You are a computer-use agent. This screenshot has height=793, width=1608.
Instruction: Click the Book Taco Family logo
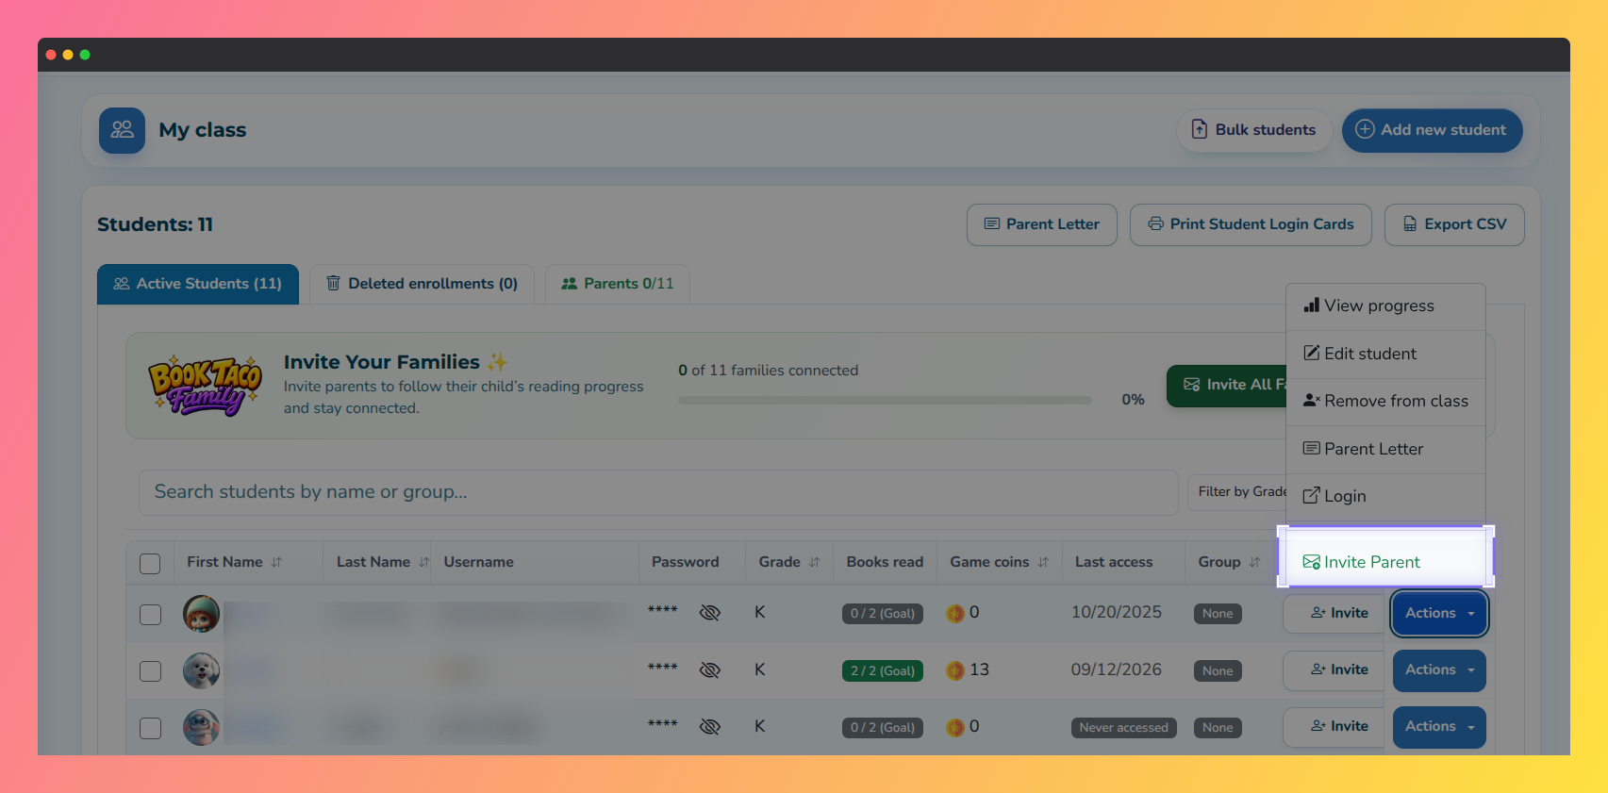pyautogui.click(x=205, y=386)
